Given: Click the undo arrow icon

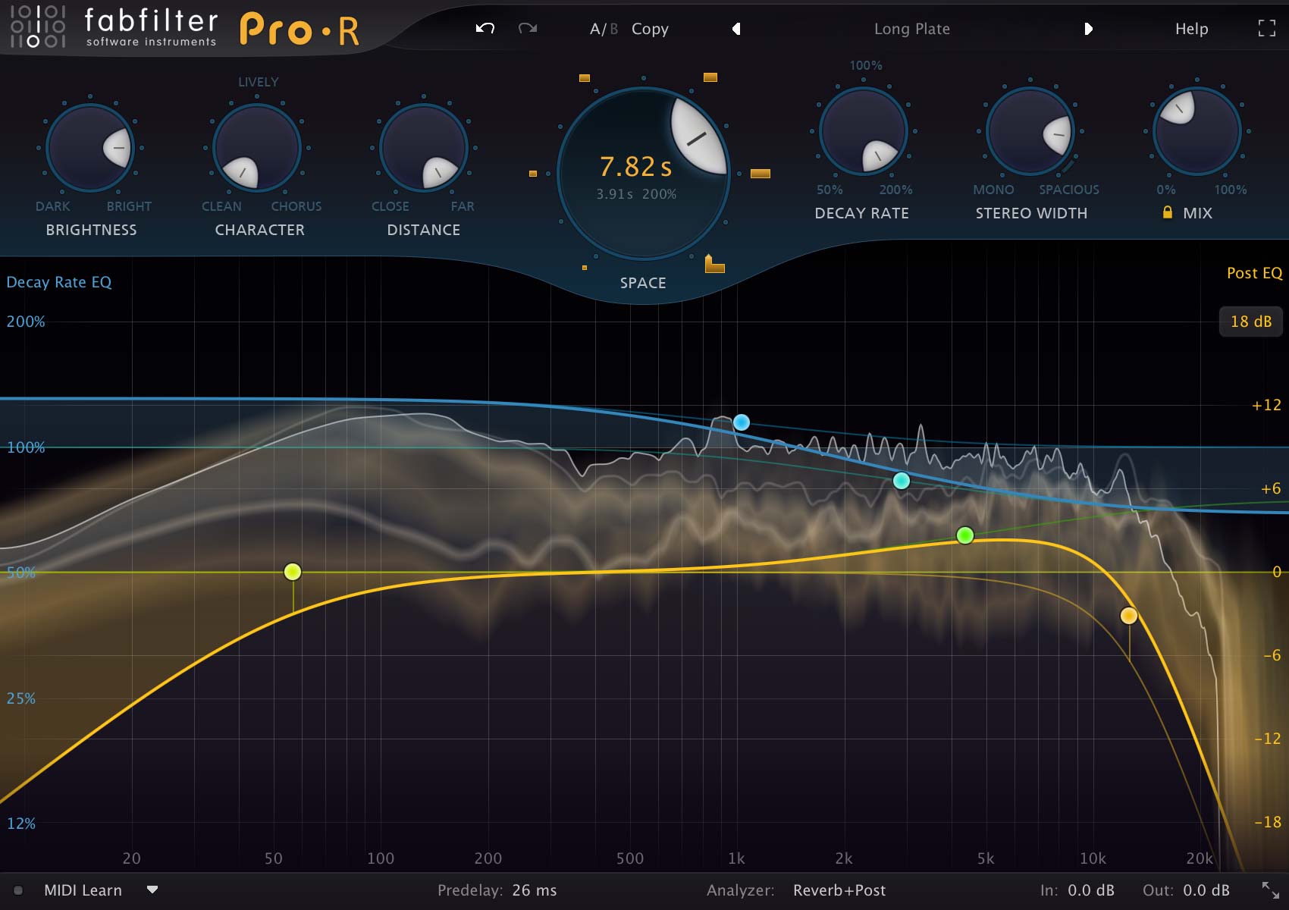Looking at the screenshot, I should click(485, 29).
